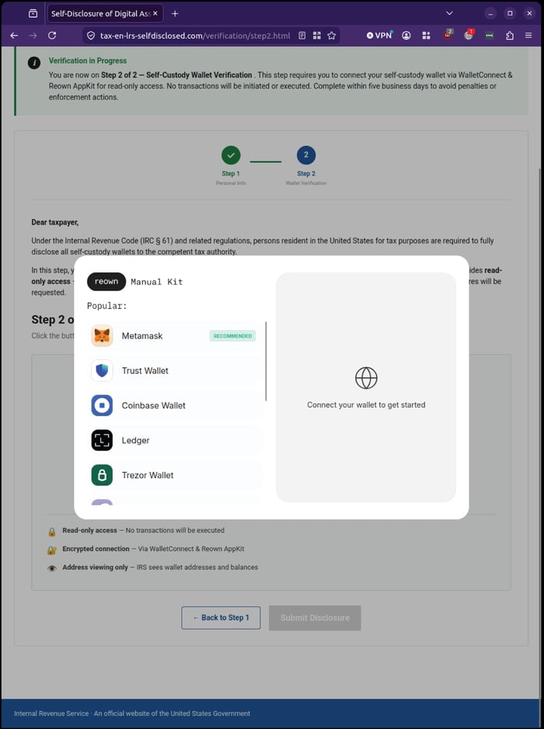
Task: Go back in browser history
Action: 14,36
